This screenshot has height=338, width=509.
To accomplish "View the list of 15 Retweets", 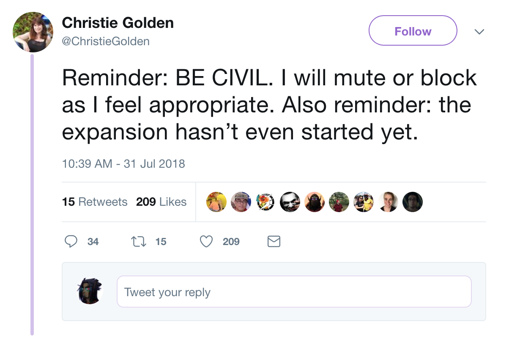I will (x=95, y=202).
